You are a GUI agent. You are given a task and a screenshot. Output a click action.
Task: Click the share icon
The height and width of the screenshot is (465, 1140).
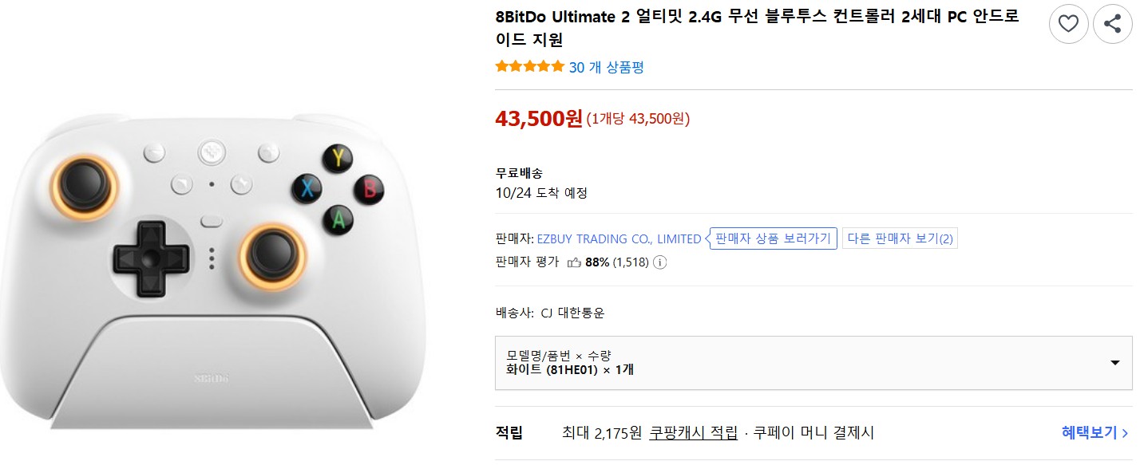(x=1112, y=23)
